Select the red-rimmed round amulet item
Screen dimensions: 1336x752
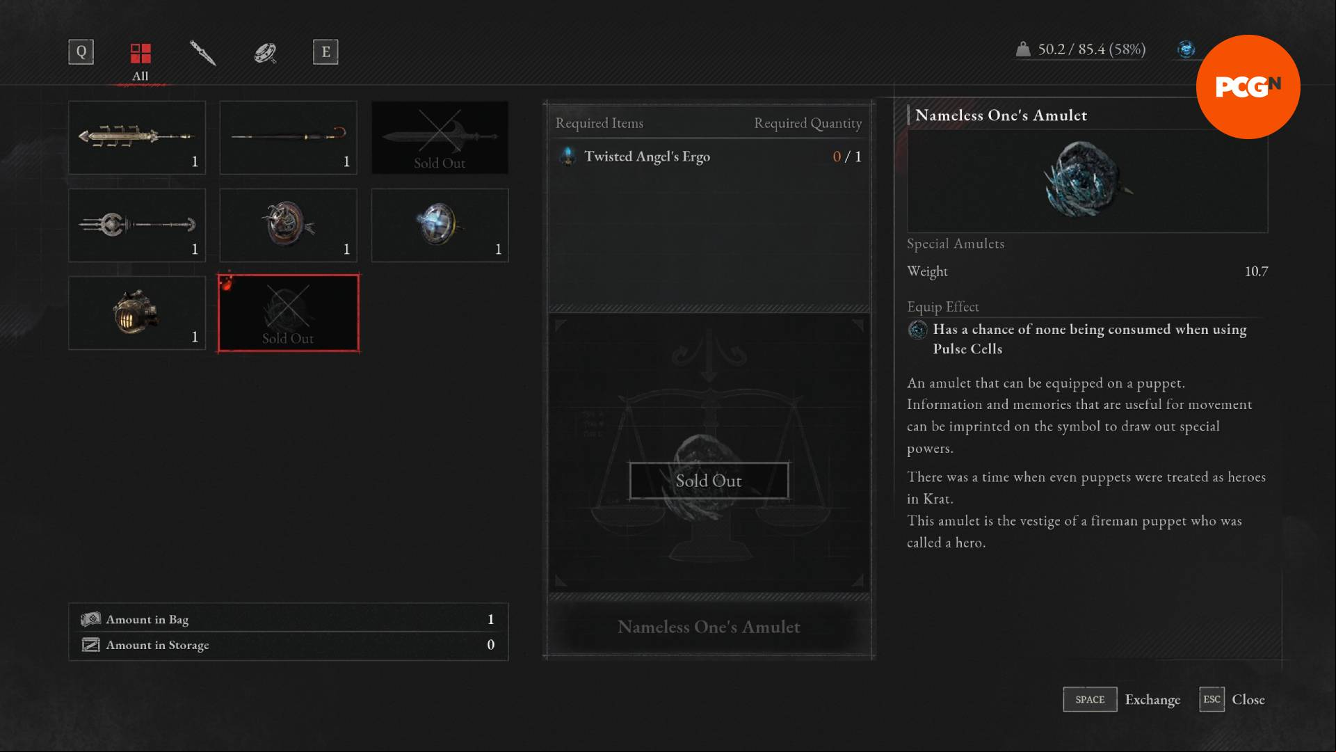[289, 225]
